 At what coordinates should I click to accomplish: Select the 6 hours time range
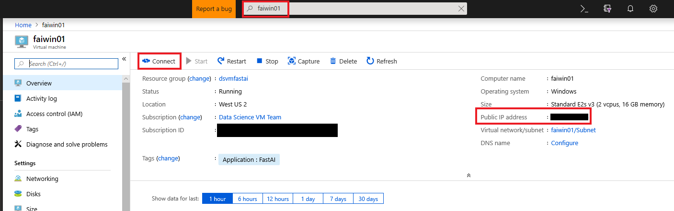point(247,199)
